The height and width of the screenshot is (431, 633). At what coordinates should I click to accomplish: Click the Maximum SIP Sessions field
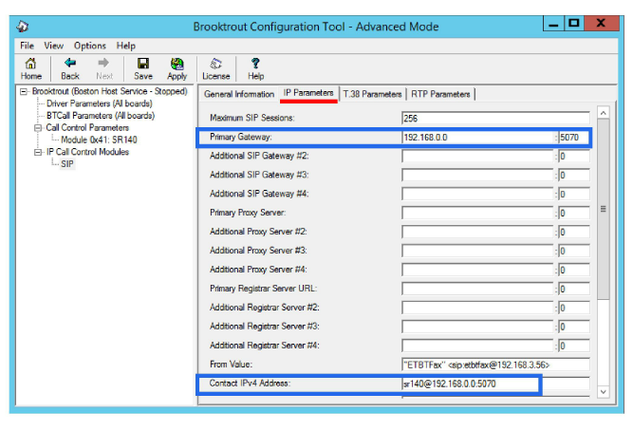pyautogui.click(x=495, y=119)
